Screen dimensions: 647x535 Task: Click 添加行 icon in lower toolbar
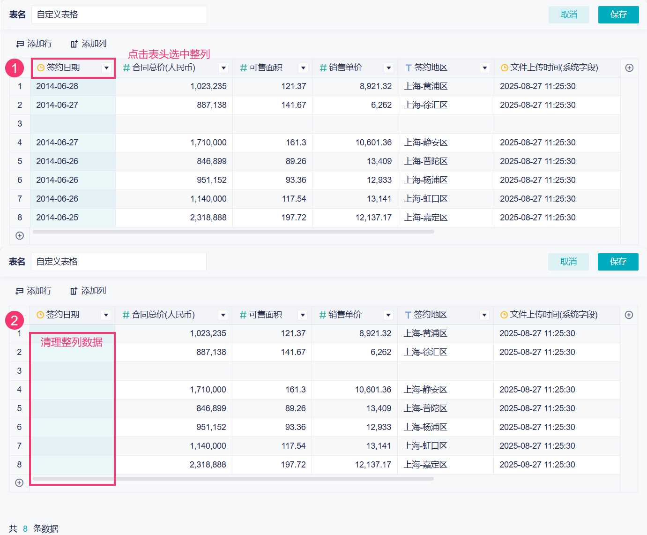pyautogui.click(x=19, y=291)
